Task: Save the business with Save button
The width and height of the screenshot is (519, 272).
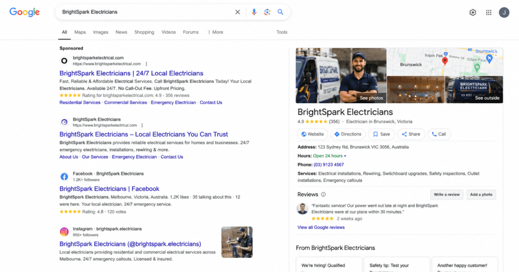Action: click(x=381, y=134)
